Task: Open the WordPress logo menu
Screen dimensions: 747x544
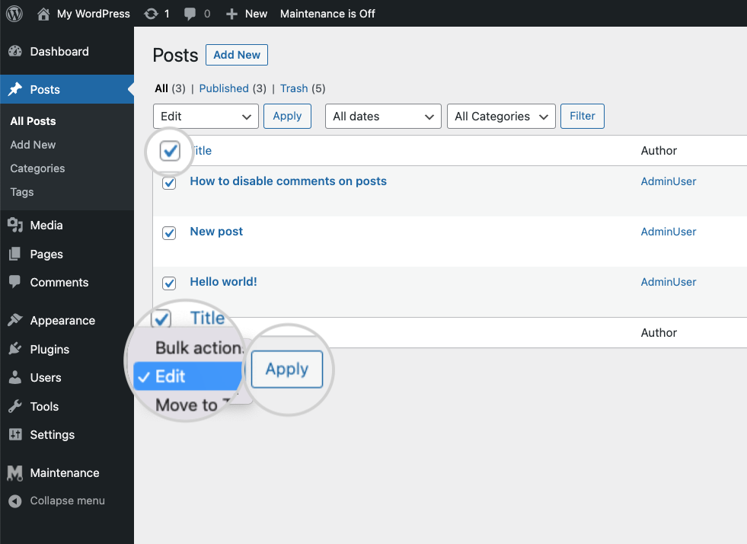Action: [x=14, y=14]
